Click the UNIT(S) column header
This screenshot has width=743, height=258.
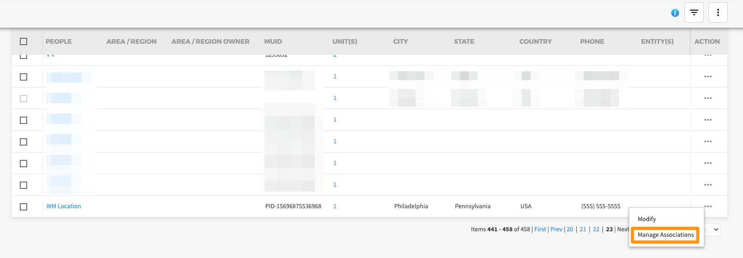click(x=345, y=41)
